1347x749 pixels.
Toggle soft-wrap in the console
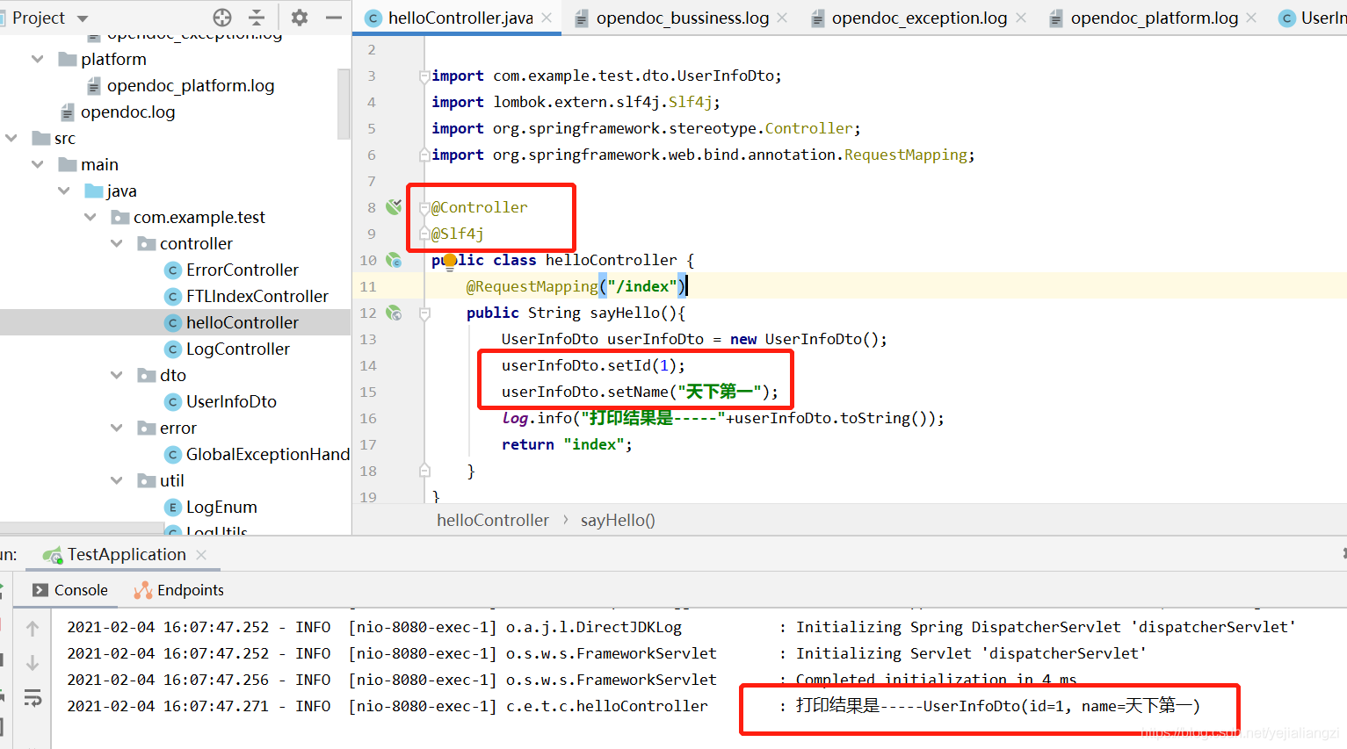pos(33,698)
